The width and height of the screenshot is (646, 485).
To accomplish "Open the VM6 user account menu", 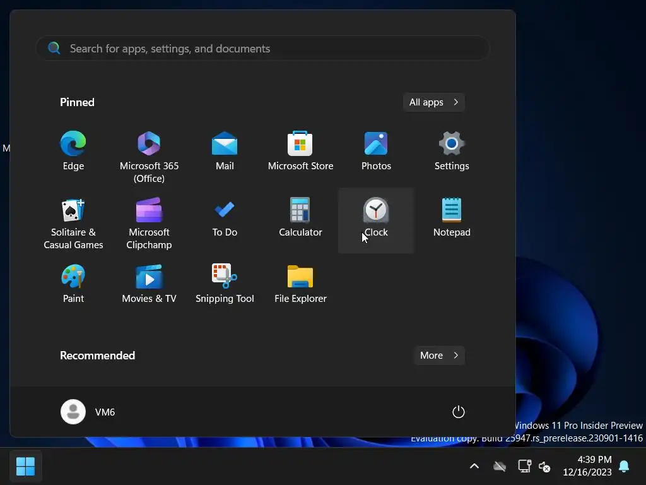I will (88, 412).
